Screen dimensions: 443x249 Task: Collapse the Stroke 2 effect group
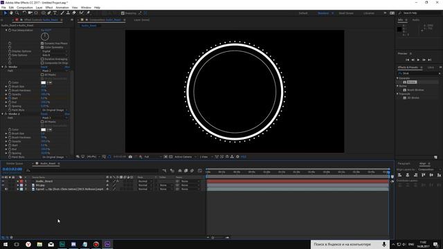(x=3, y=114)
